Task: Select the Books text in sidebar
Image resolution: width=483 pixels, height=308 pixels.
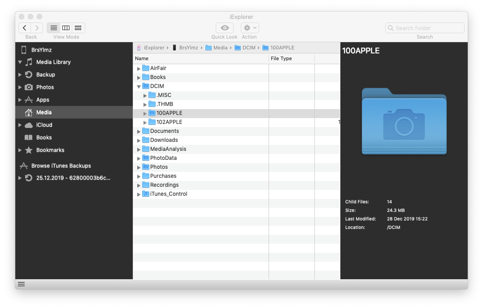Action: click(x=44, y=137)
